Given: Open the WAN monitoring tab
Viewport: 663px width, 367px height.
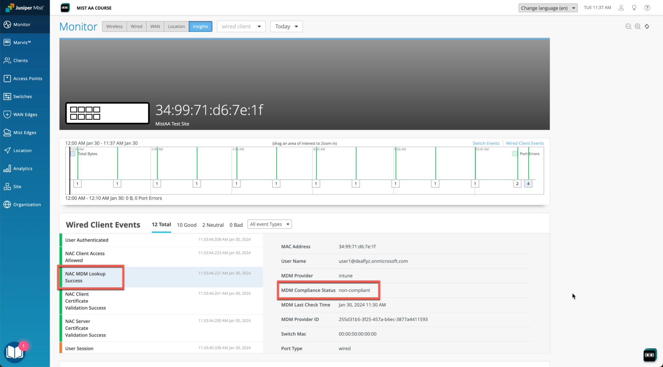Looking at the screenshot, I should click(155, 26).
